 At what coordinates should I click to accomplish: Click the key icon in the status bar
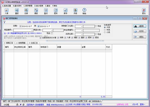[x=20, y=105]
